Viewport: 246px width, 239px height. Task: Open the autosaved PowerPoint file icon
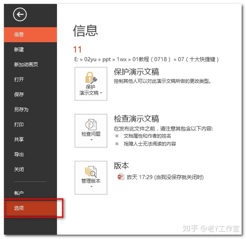[x=121, y=177]
